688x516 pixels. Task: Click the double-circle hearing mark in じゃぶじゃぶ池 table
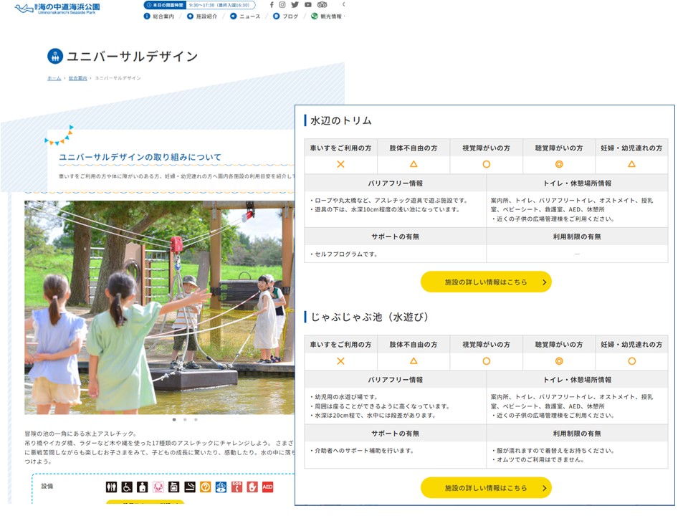559,361
